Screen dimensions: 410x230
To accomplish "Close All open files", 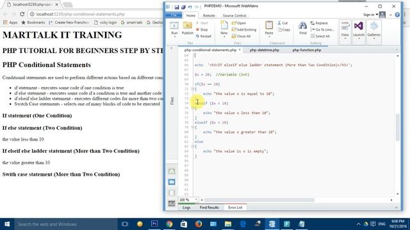I will coord(241,36).
